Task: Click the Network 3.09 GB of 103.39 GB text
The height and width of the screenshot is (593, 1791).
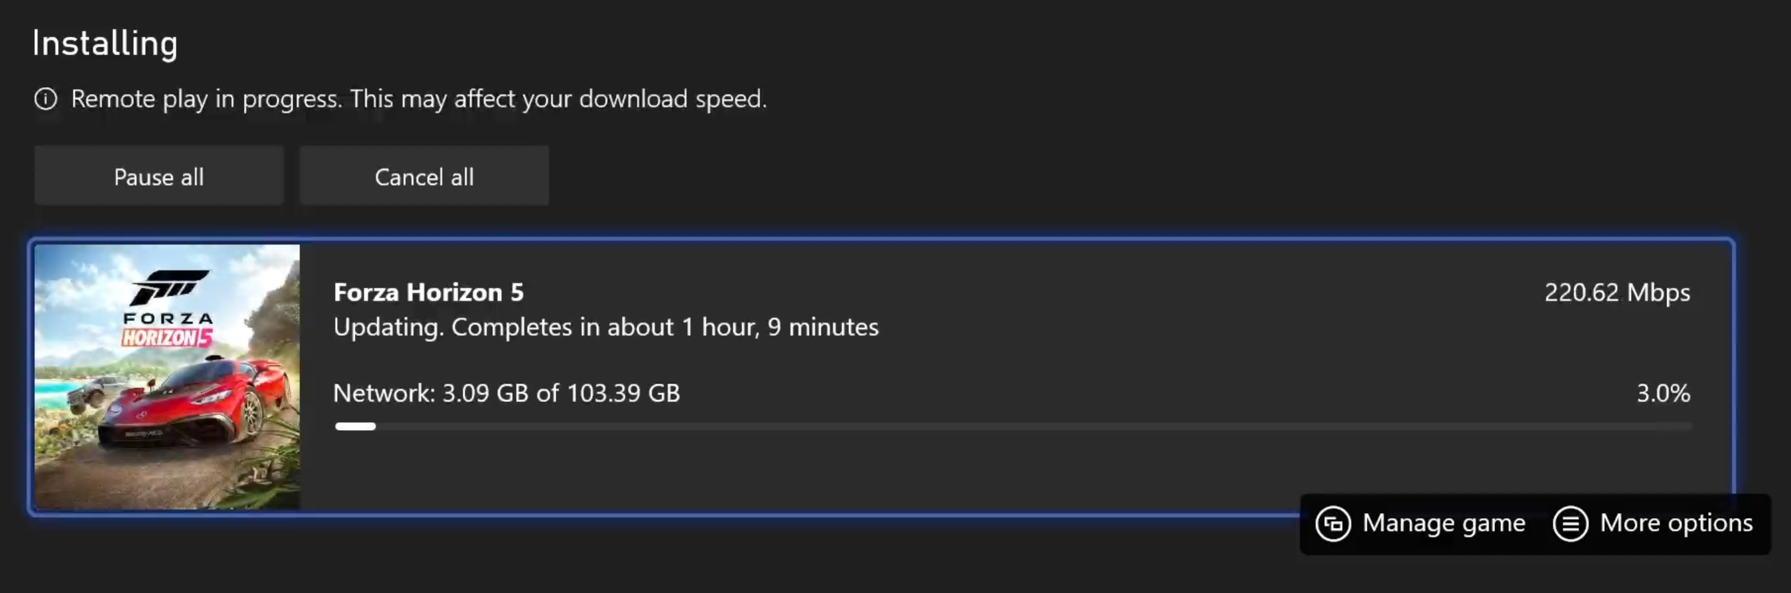Action: point(506,393)
